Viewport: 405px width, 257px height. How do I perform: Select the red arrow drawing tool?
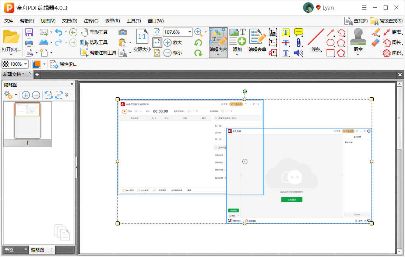click(x=330, y=32)
